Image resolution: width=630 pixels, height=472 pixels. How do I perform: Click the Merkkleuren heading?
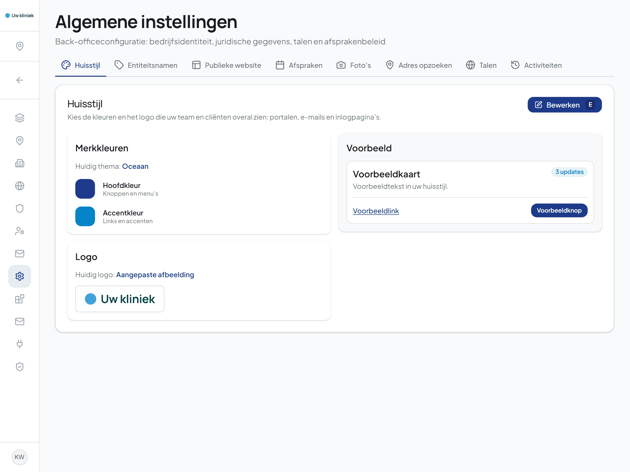pos(102,148)
